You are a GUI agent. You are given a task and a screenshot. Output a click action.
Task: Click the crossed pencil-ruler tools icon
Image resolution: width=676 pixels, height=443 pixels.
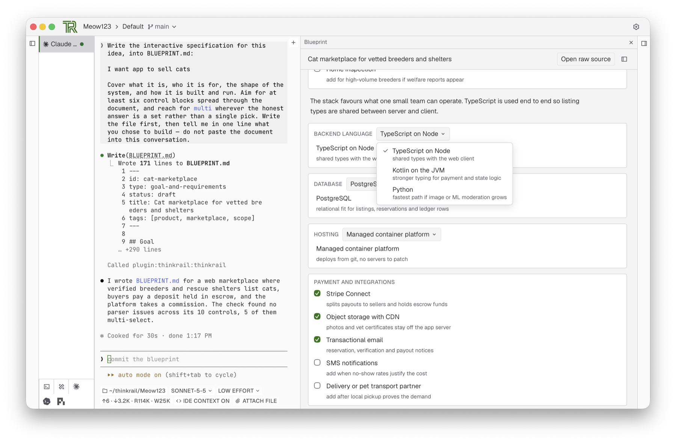tap(62, 386)
